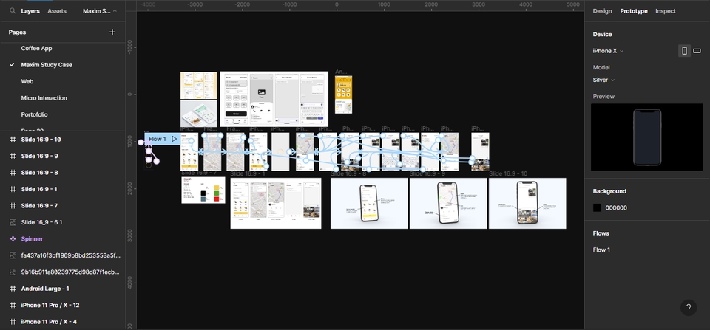This screenshot has height=330, width=710.
Task: Select the Portofolio page
Action: 35,115
